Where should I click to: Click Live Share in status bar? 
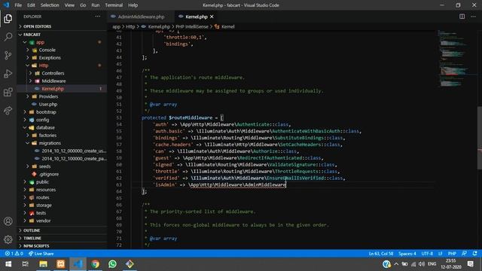[41, 254]
